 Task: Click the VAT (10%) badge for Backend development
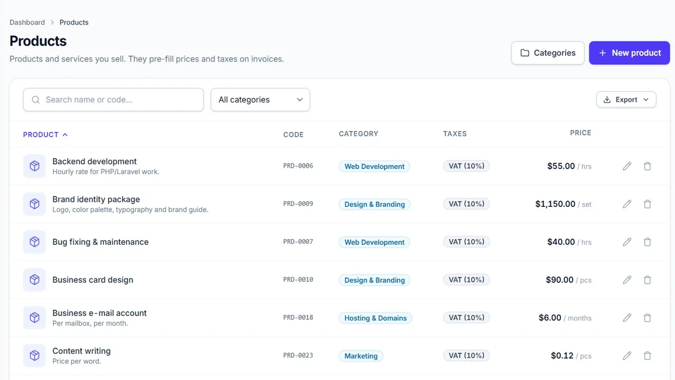tap(467, 166)
